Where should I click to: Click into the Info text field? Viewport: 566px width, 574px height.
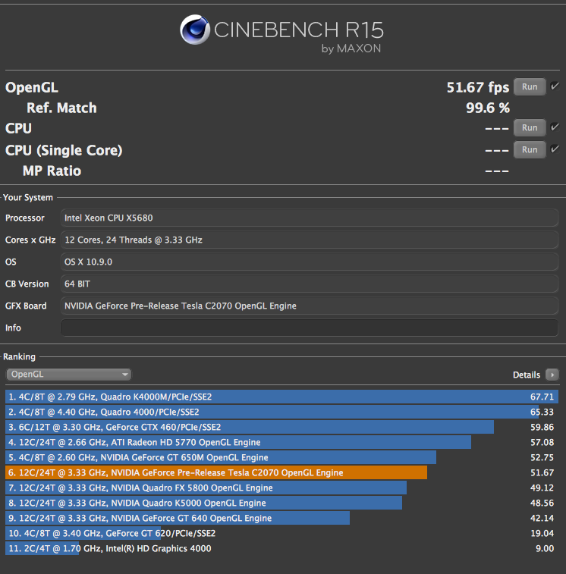click(310, 328)
